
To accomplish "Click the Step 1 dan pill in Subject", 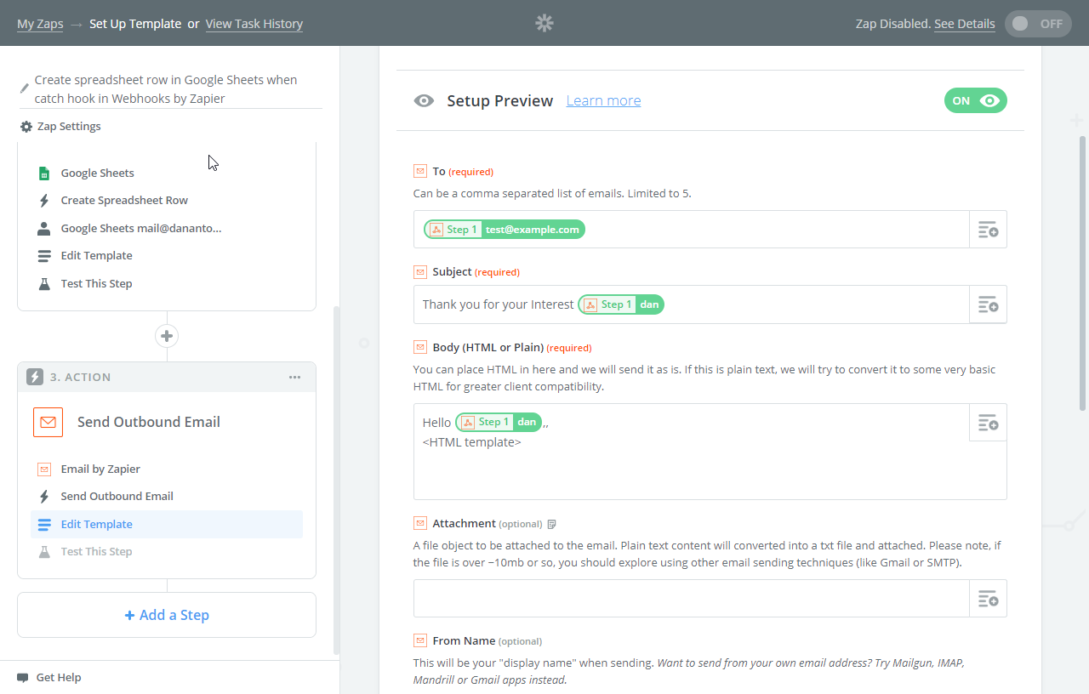I will coord(621,304).
